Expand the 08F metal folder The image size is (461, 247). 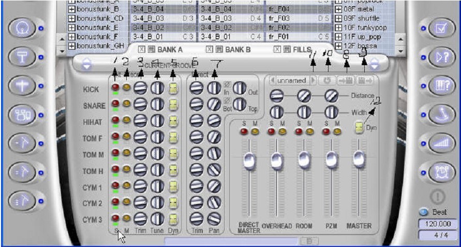coord(339,9)
